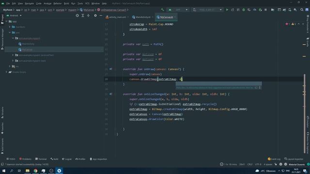Open the Navigate menu

(29, 3)
